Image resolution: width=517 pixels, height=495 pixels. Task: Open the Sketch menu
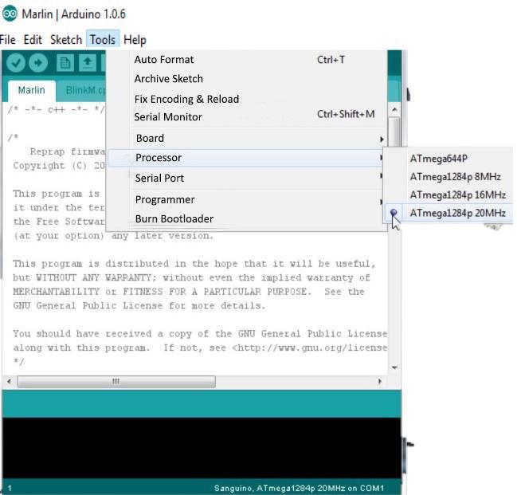65,40
